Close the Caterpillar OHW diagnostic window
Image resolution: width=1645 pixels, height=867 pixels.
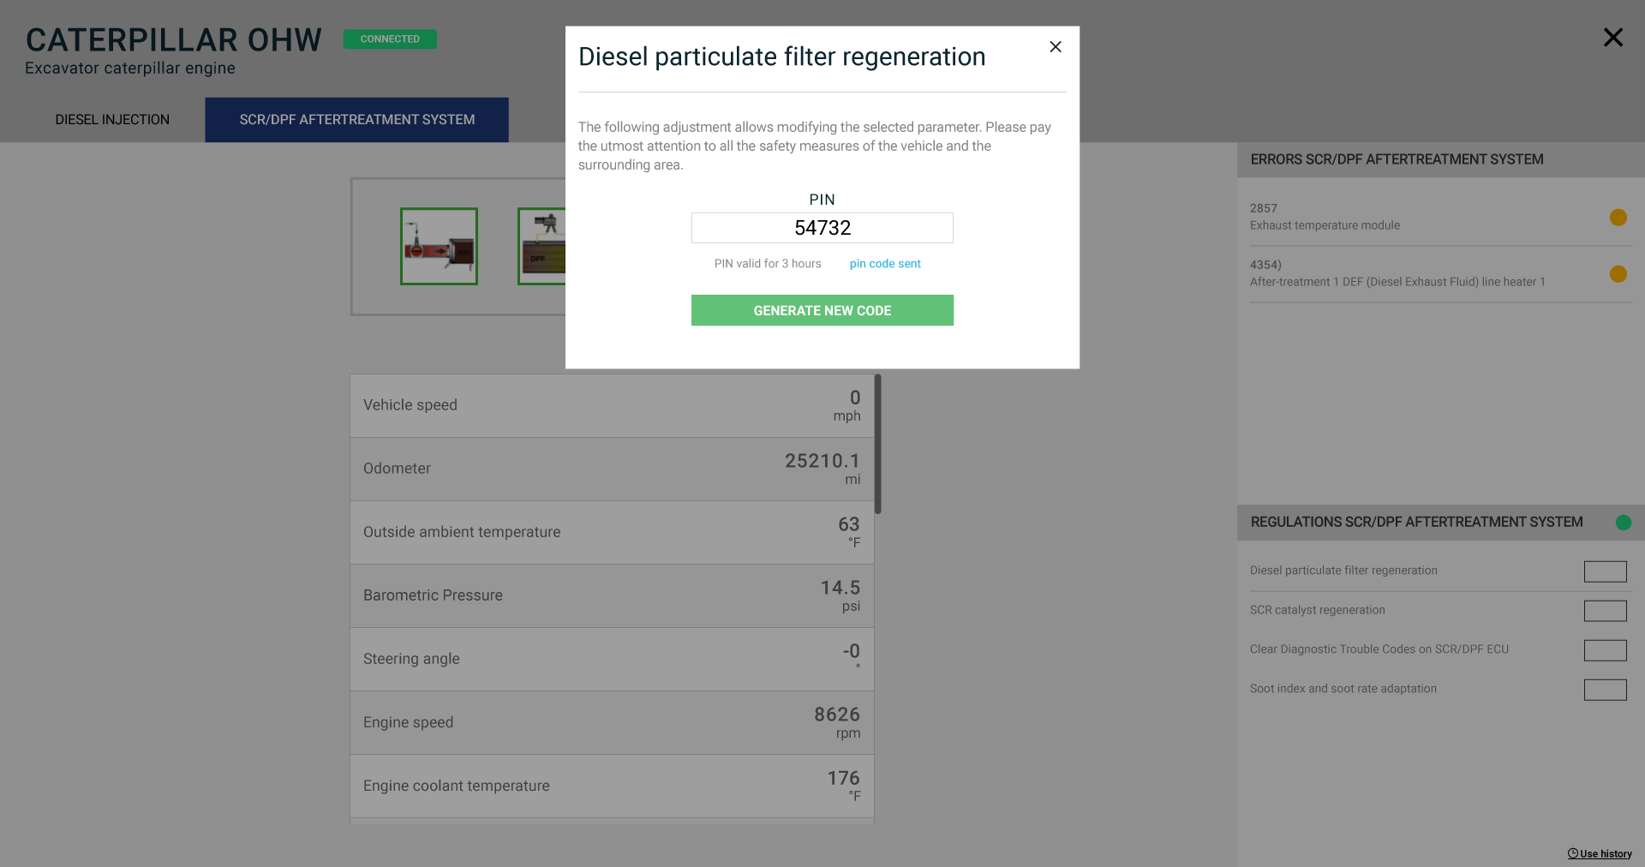pyautogui.click(x=1613, y=38)
